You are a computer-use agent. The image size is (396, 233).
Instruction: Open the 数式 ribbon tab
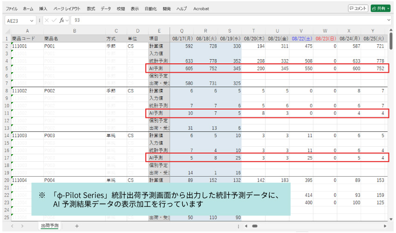click(91, 8)
